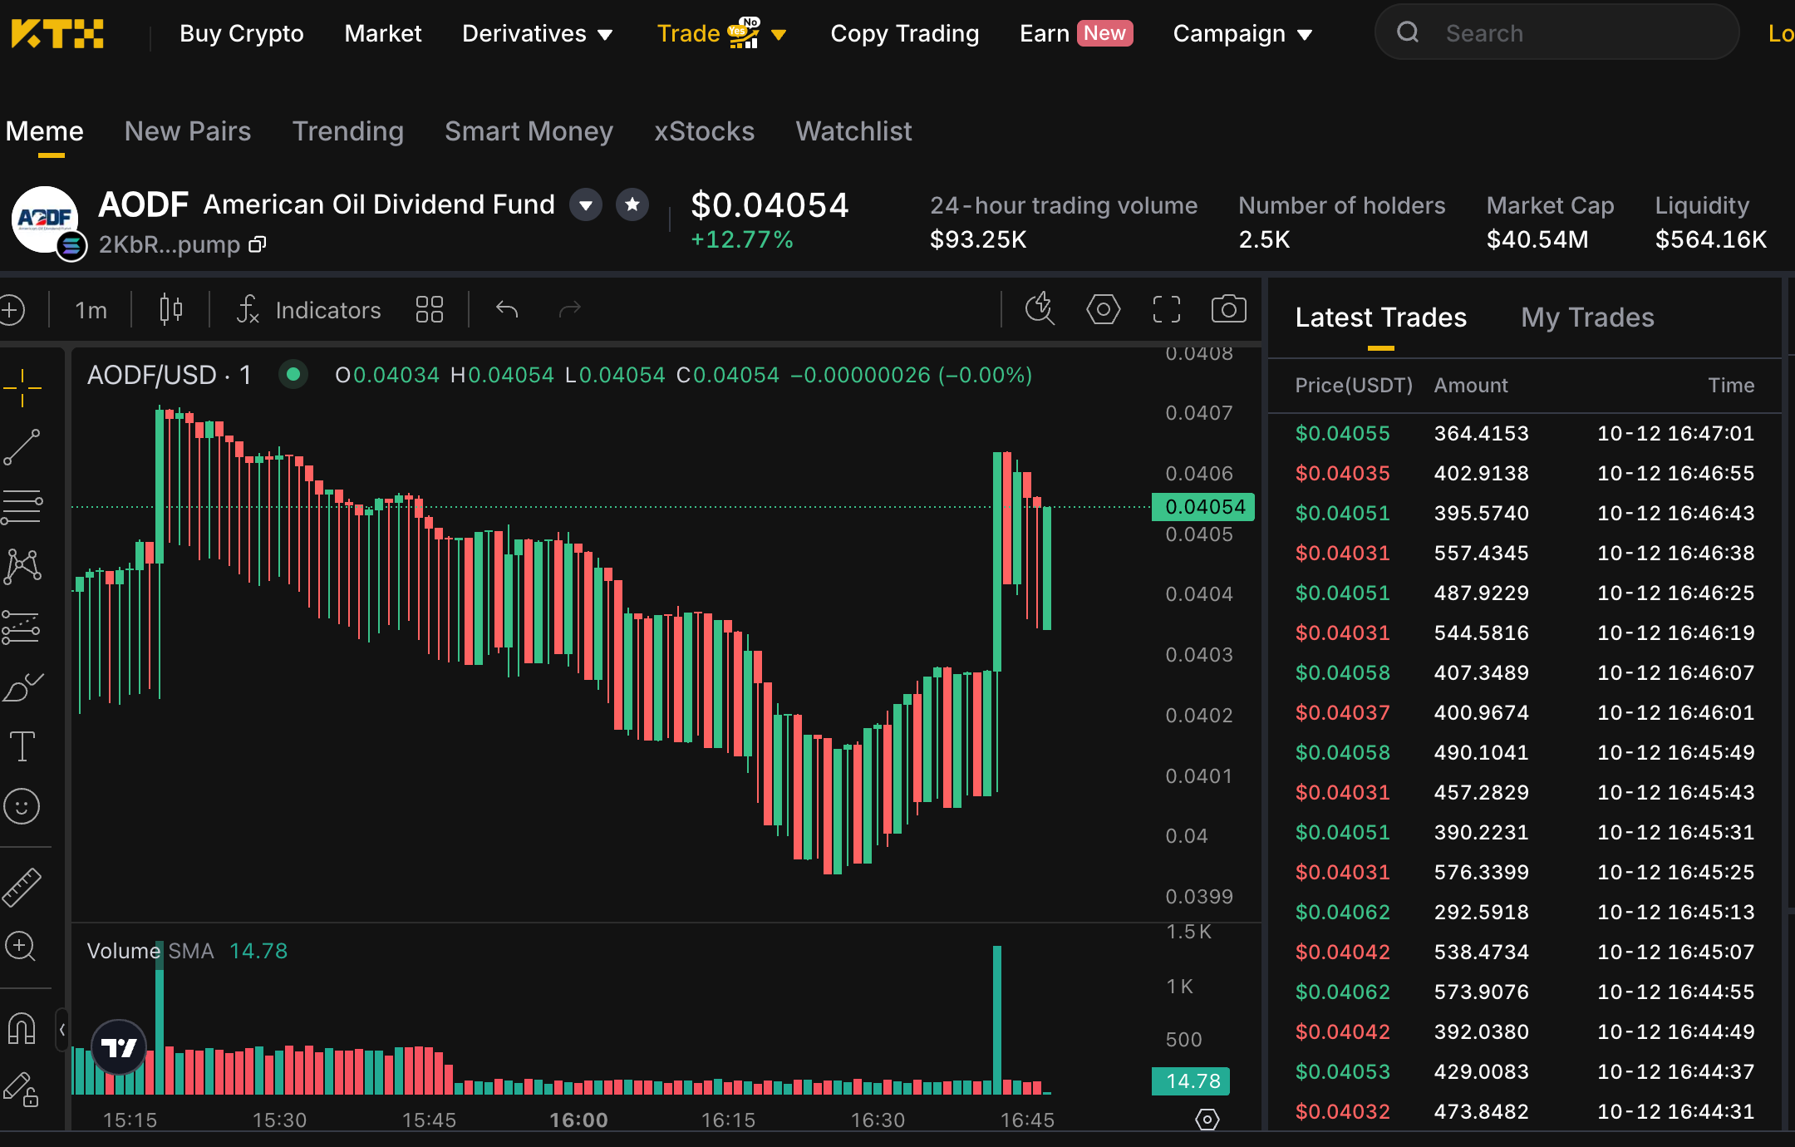Screen dimensions: 1795x1147
Task: Copy the 2KbR...pump contract address
Action: 258,244
